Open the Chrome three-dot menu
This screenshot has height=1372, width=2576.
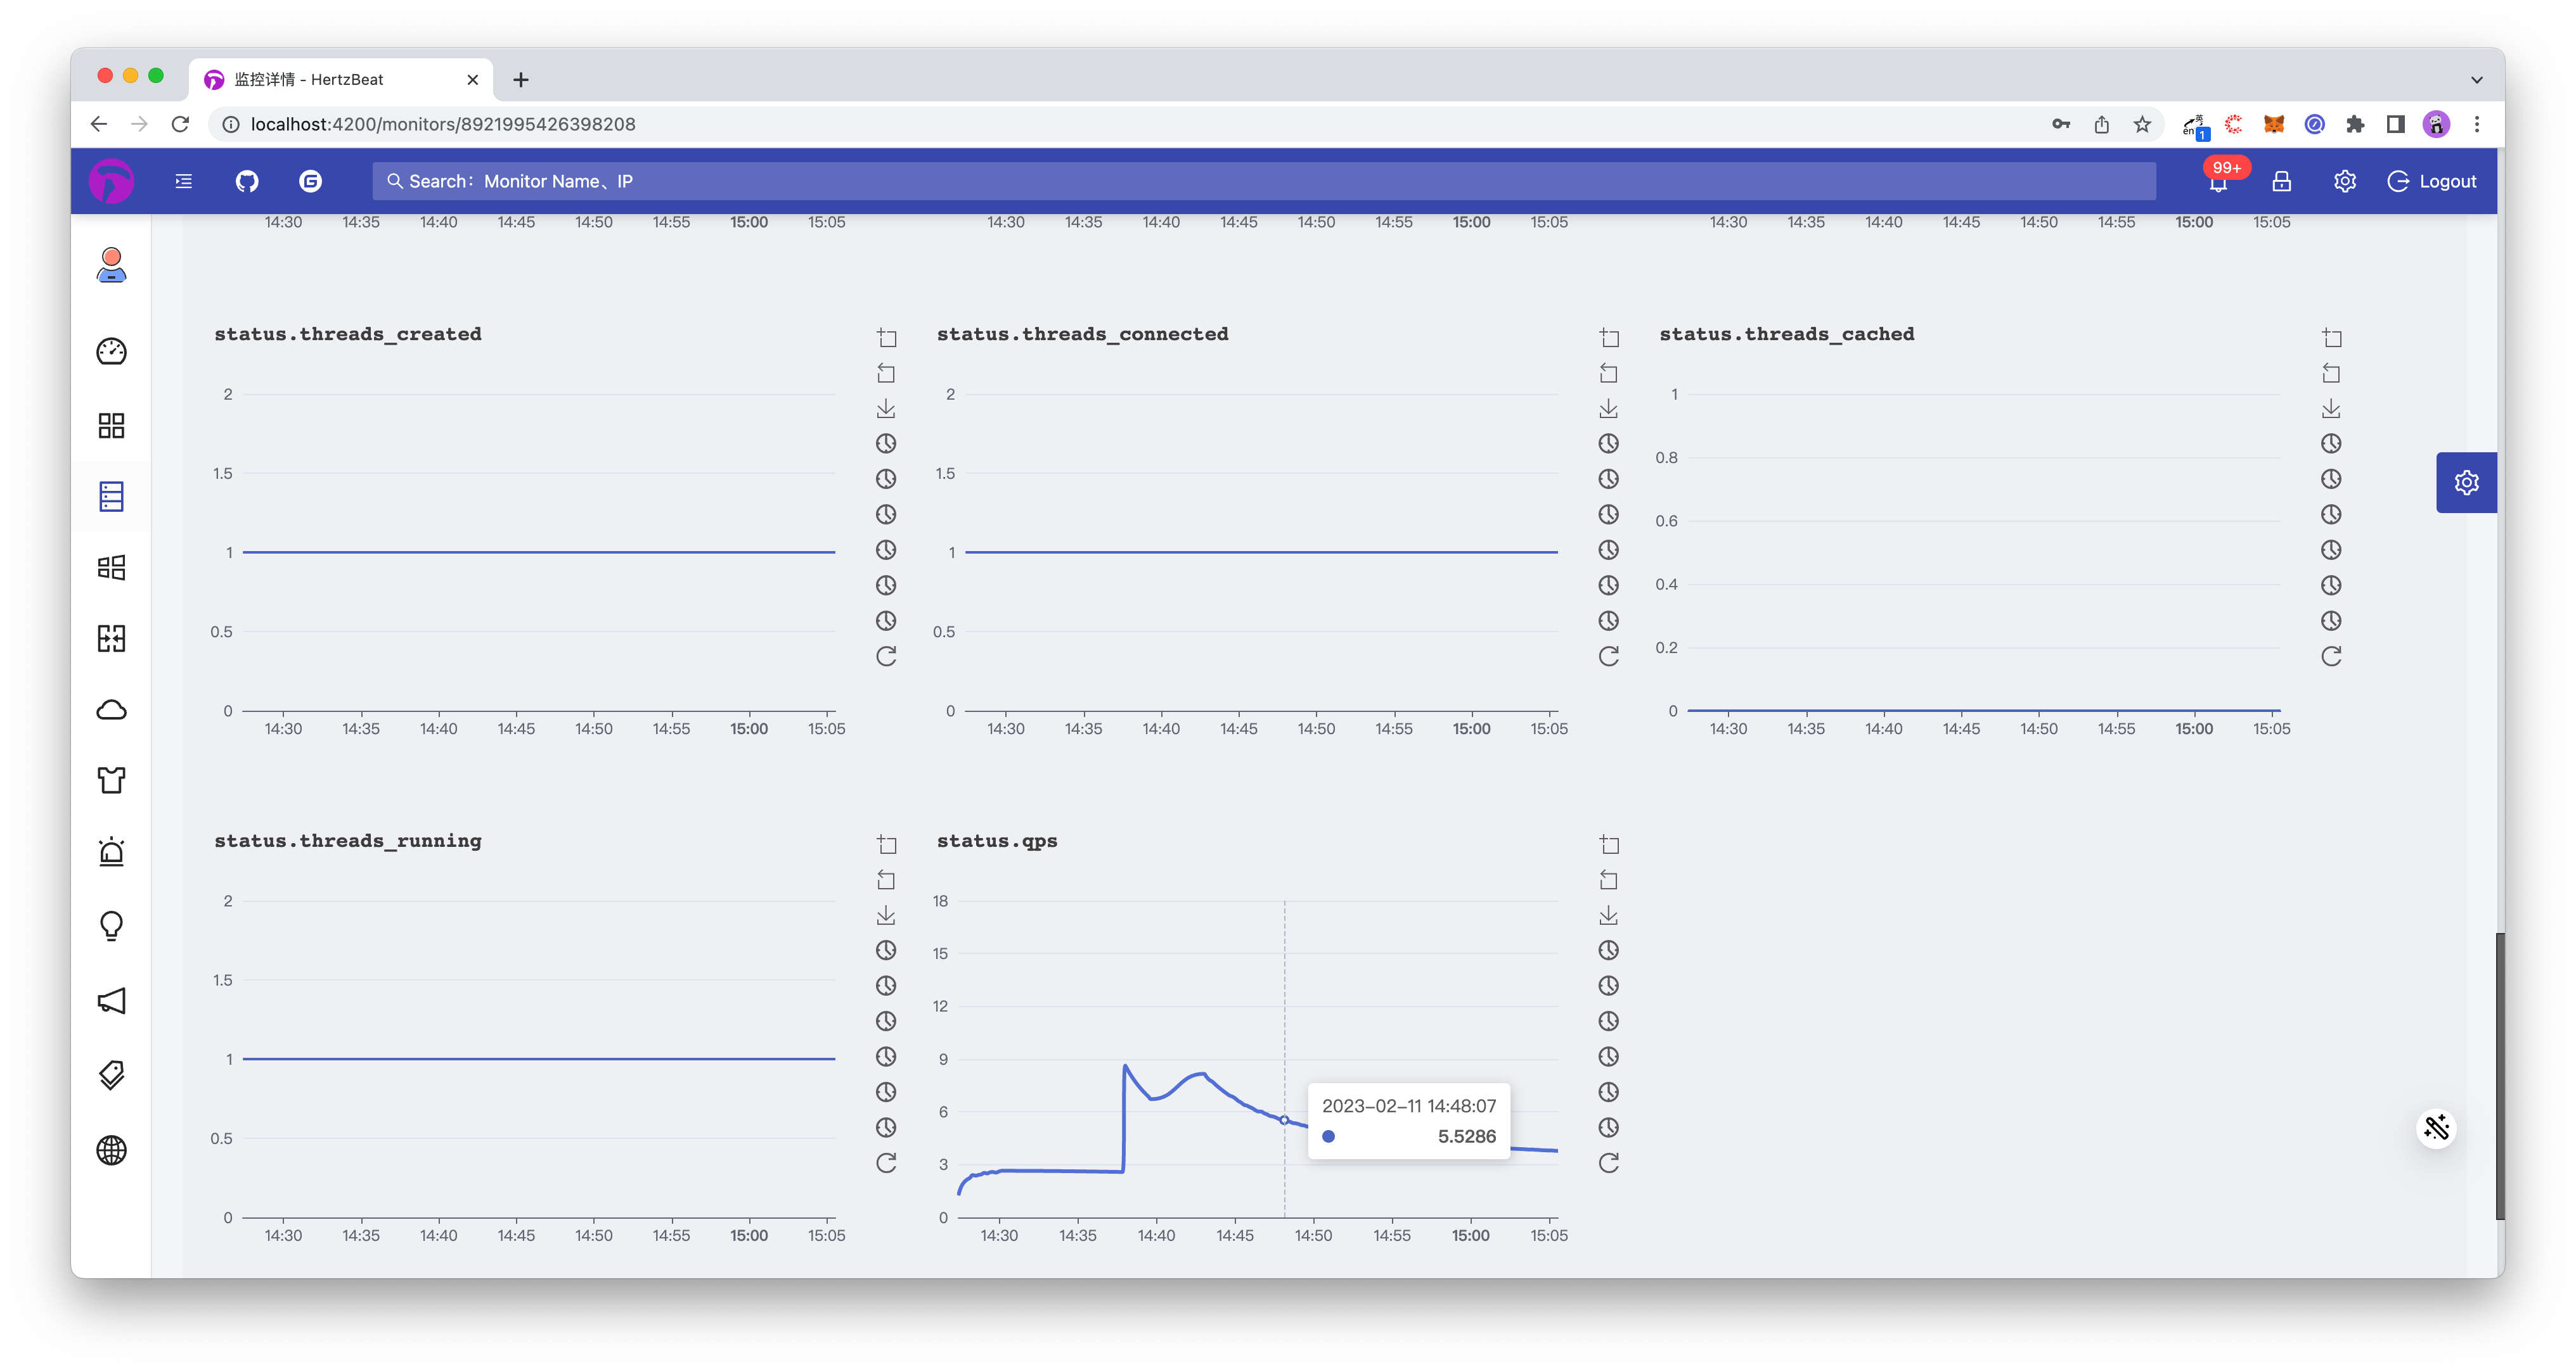2477,124
